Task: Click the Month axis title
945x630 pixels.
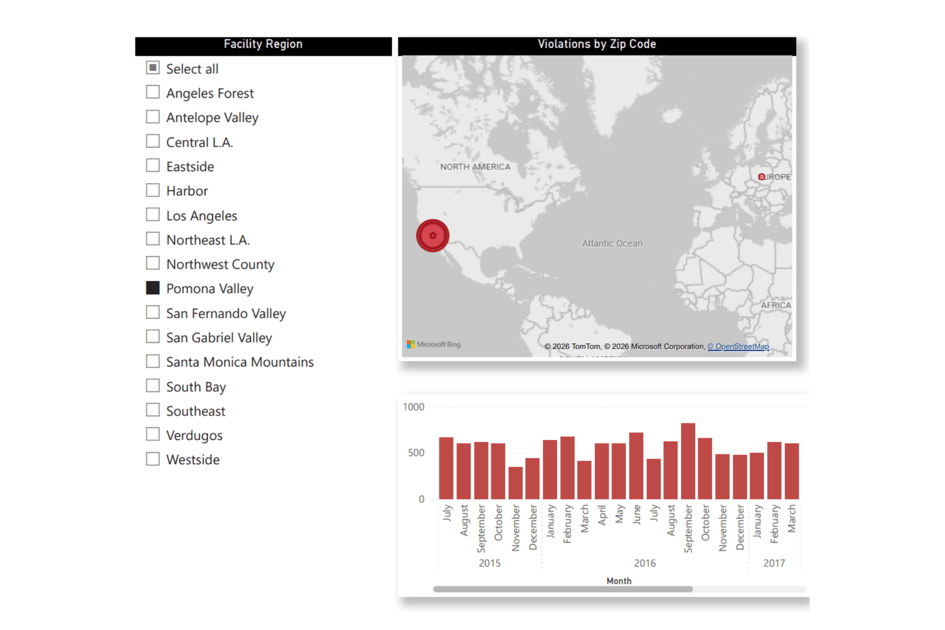Action: pyautogui.click(x=618, y=581)
